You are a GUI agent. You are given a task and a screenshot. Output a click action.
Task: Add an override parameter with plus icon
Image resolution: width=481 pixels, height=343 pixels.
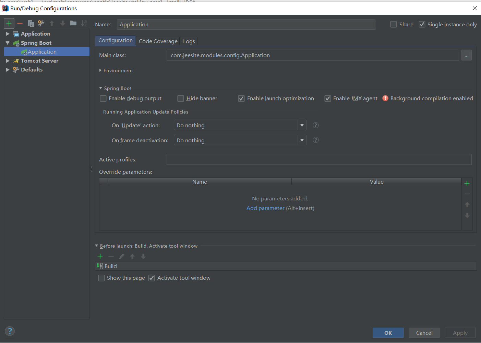[x=467, y=183]
